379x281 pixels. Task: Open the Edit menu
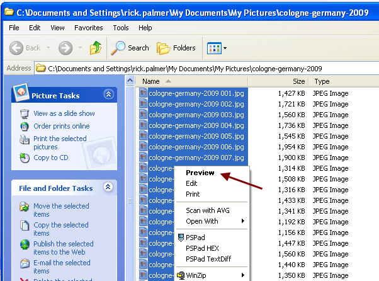[x=35, y=28]
